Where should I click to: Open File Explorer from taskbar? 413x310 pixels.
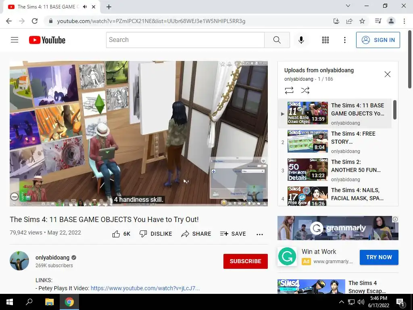click(x=49, y=302)
